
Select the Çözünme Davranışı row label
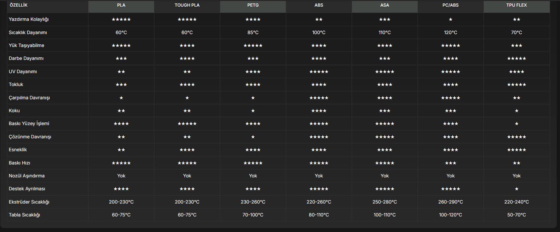(x=30, y=137)
